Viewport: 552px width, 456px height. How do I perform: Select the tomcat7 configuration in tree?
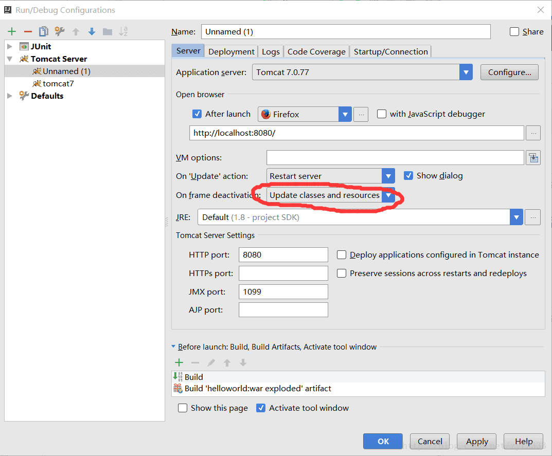[84, 83]
